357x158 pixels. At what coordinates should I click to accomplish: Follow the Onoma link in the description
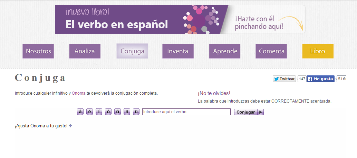[79, 93]
